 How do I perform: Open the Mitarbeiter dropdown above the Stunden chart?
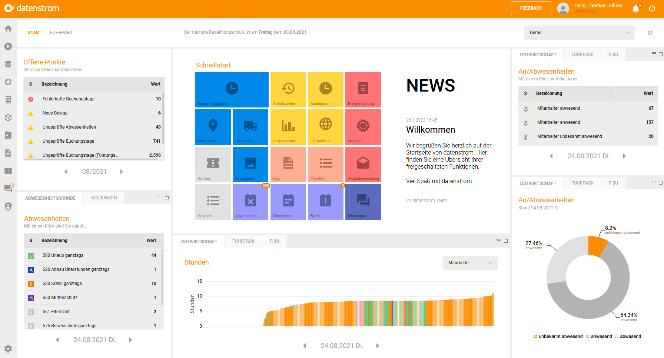pos(470,263)
